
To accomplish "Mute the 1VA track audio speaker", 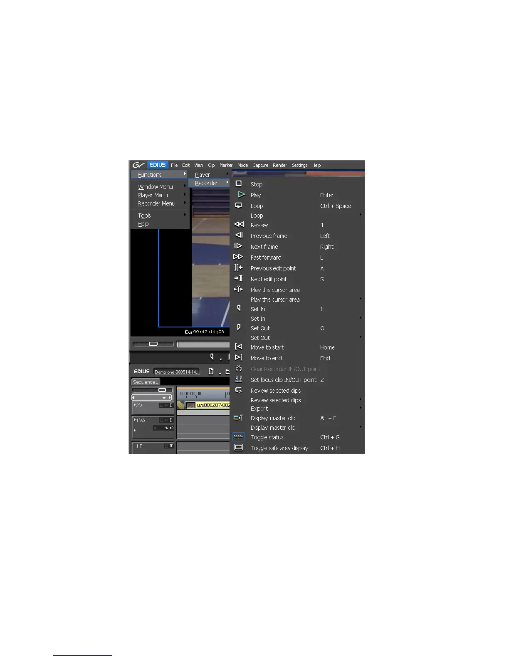I will click(x=171, y=428).
